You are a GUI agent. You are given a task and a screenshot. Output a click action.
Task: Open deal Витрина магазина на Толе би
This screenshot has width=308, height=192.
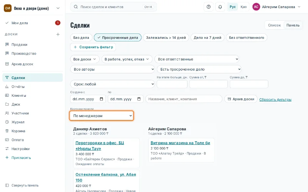tap(180, 143)
